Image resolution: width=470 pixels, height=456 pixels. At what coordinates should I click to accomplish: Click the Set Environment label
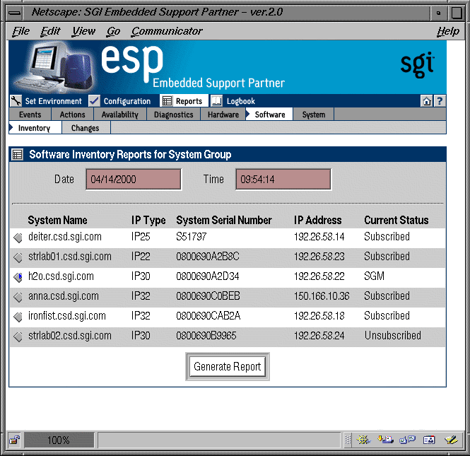(53, 101)
